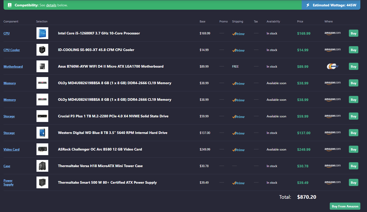Click the Estimated Wattage: 445W label

(x=335, y=5)
